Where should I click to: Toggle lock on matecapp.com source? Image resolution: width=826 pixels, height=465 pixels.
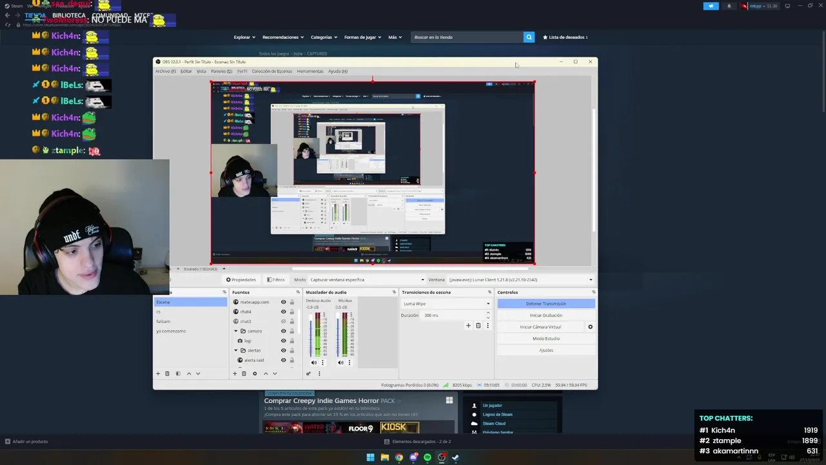point(292,302)
